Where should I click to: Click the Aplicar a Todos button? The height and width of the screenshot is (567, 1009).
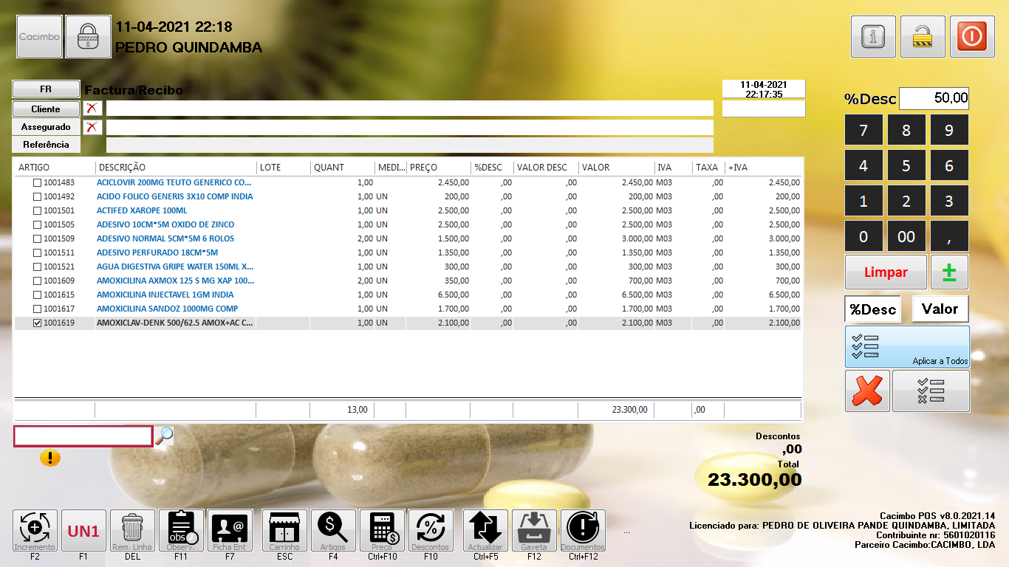coord(907,347)
